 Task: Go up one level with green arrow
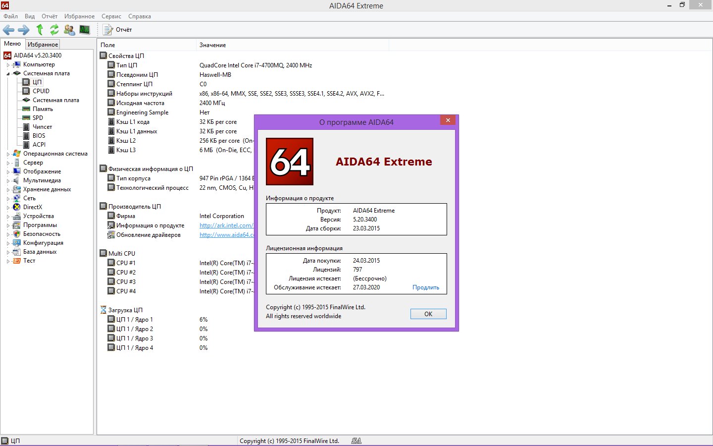pyautogui.click(x=40, y=30)
